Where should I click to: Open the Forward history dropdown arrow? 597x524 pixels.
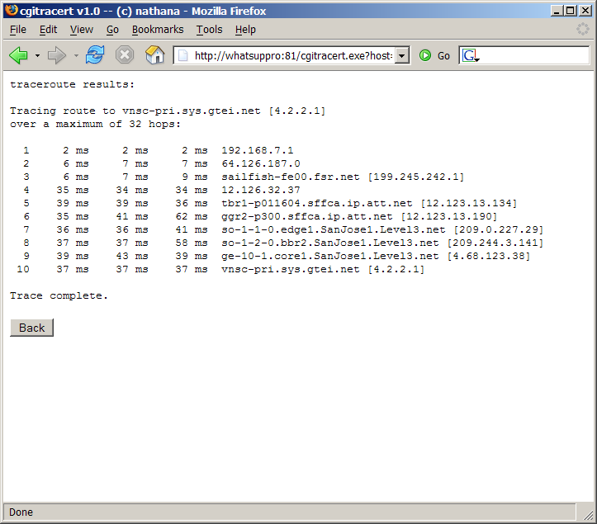point(76,56)
